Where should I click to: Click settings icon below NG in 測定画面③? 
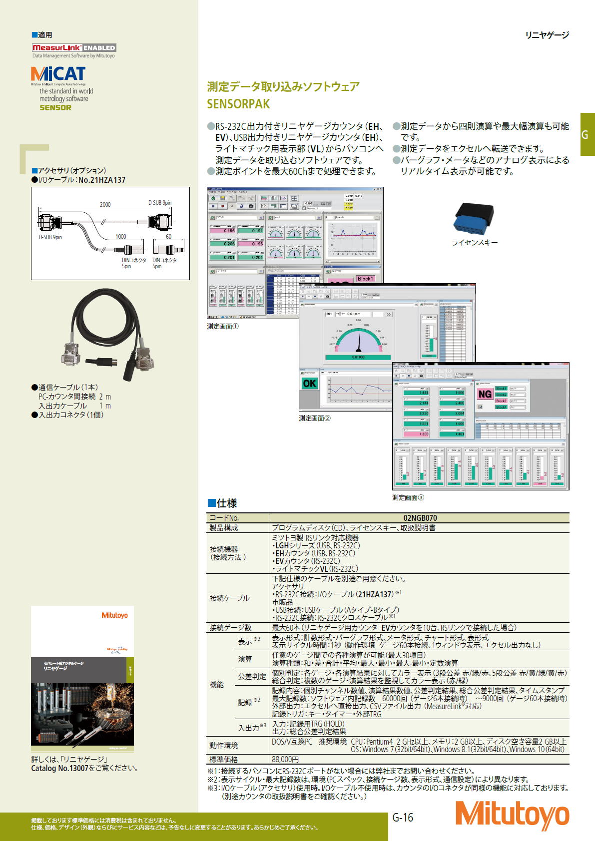click(480, 407)
